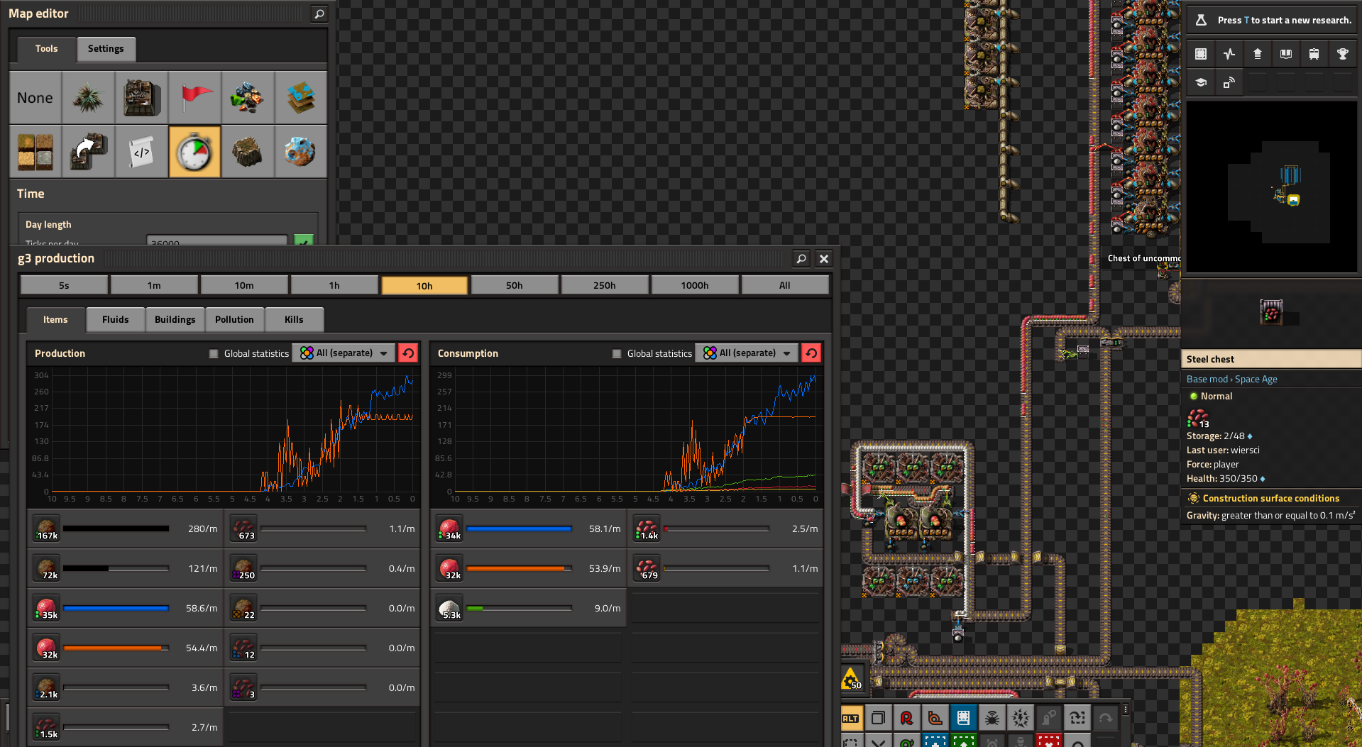Open the remote view signal icon

(x=1229, y=82)
